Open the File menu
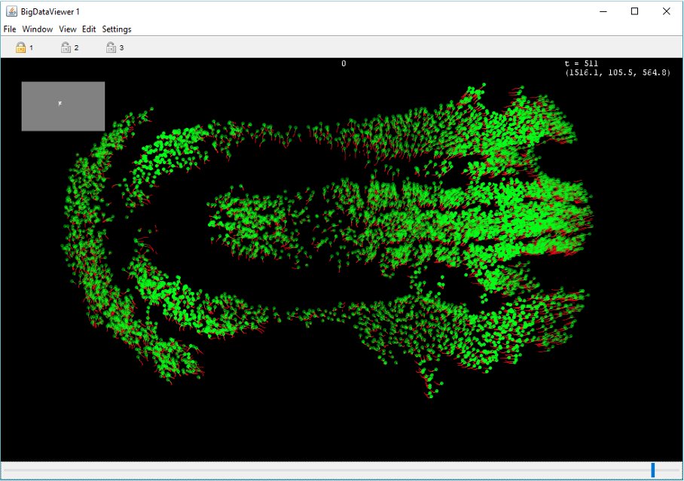 pos(10,29)
